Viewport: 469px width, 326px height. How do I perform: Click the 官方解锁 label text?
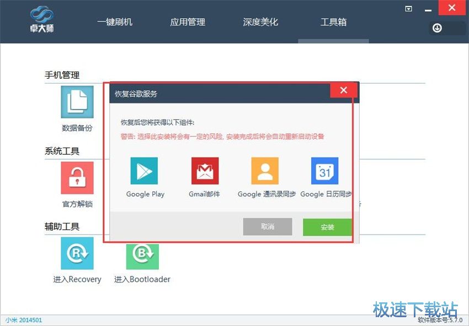point(77,204)
